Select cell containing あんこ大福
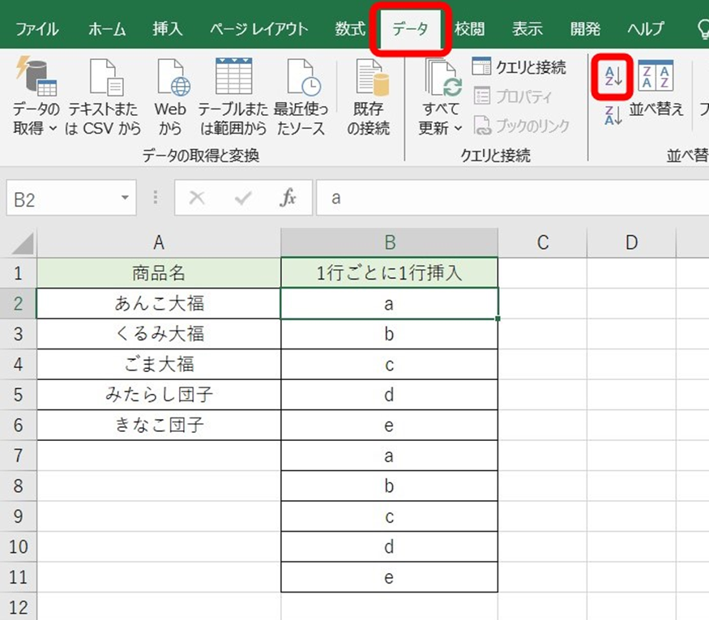 pos(159,304)
